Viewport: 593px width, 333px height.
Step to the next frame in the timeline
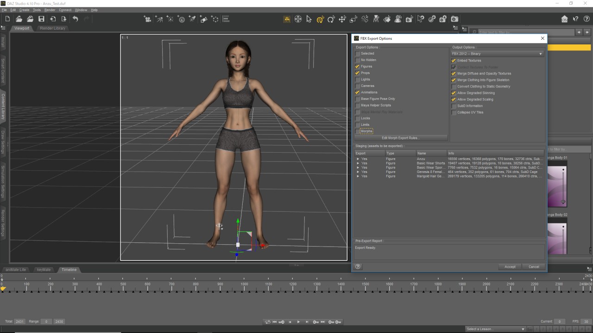(x=307, y=322)
